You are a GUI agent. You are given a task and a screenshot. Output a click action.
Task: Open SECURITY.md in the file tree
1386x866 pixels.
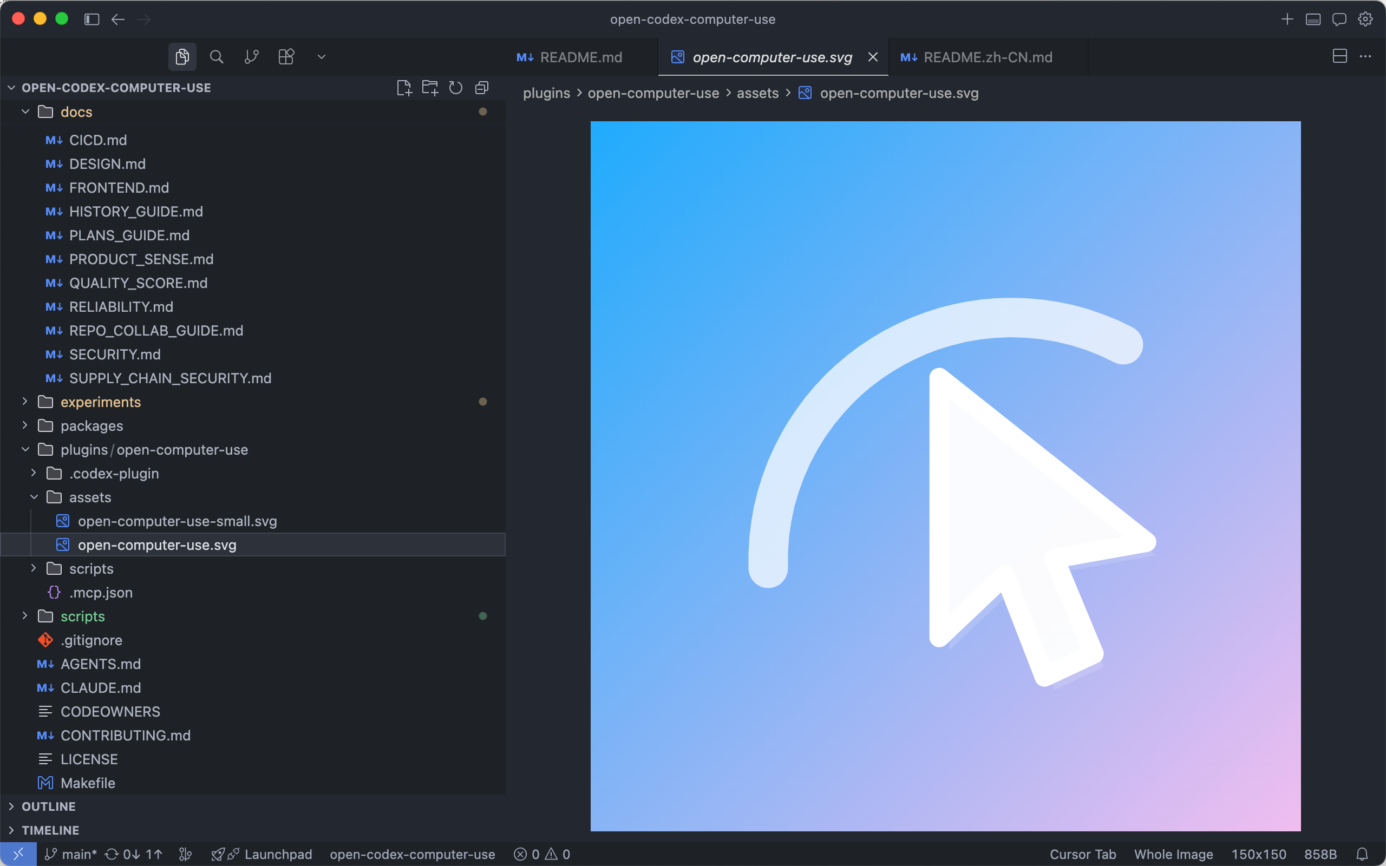coord(115,355)
